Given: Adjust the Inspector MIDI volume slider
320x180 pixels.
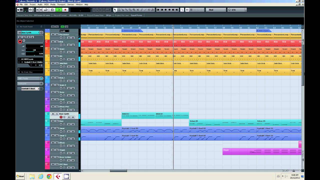Looking at the screenshot, I should 34,47.
